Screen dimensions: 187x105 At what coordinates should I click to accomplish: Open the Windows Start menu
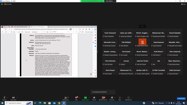(2, 103)
